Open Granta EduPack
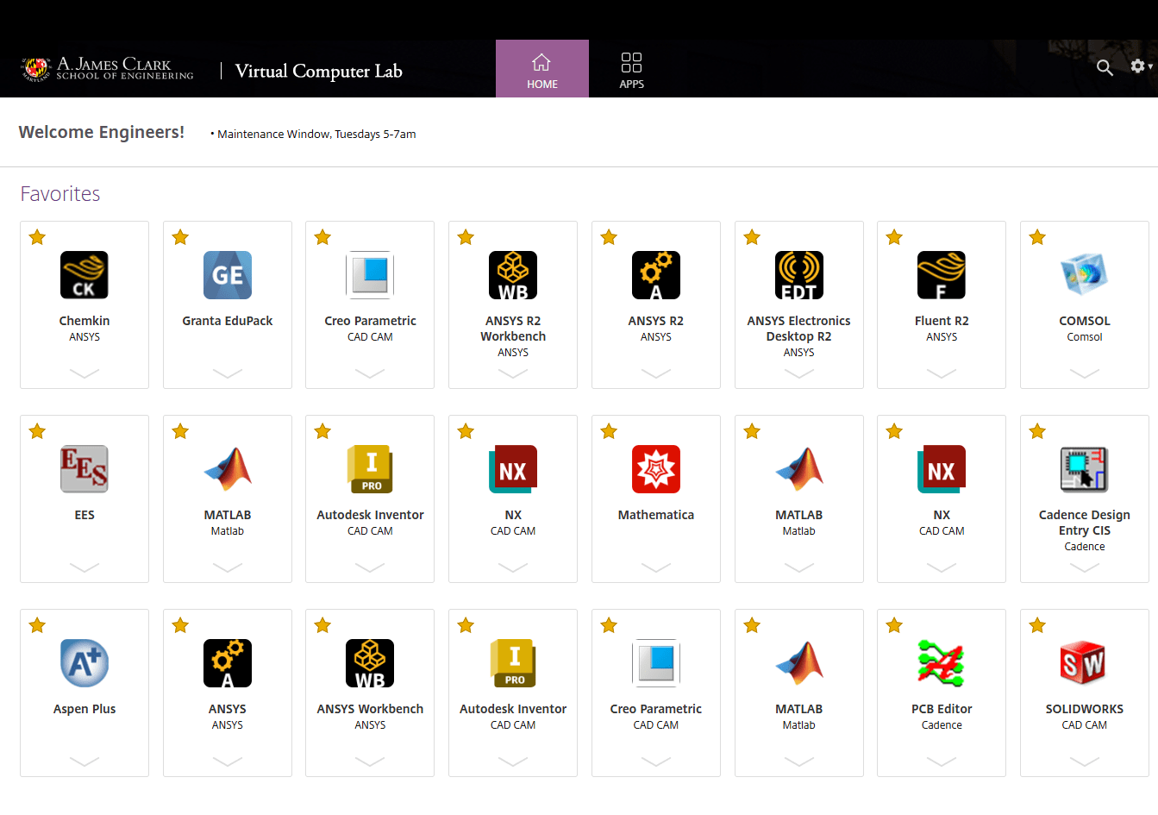1158x815 pixels. coord(227,275)
